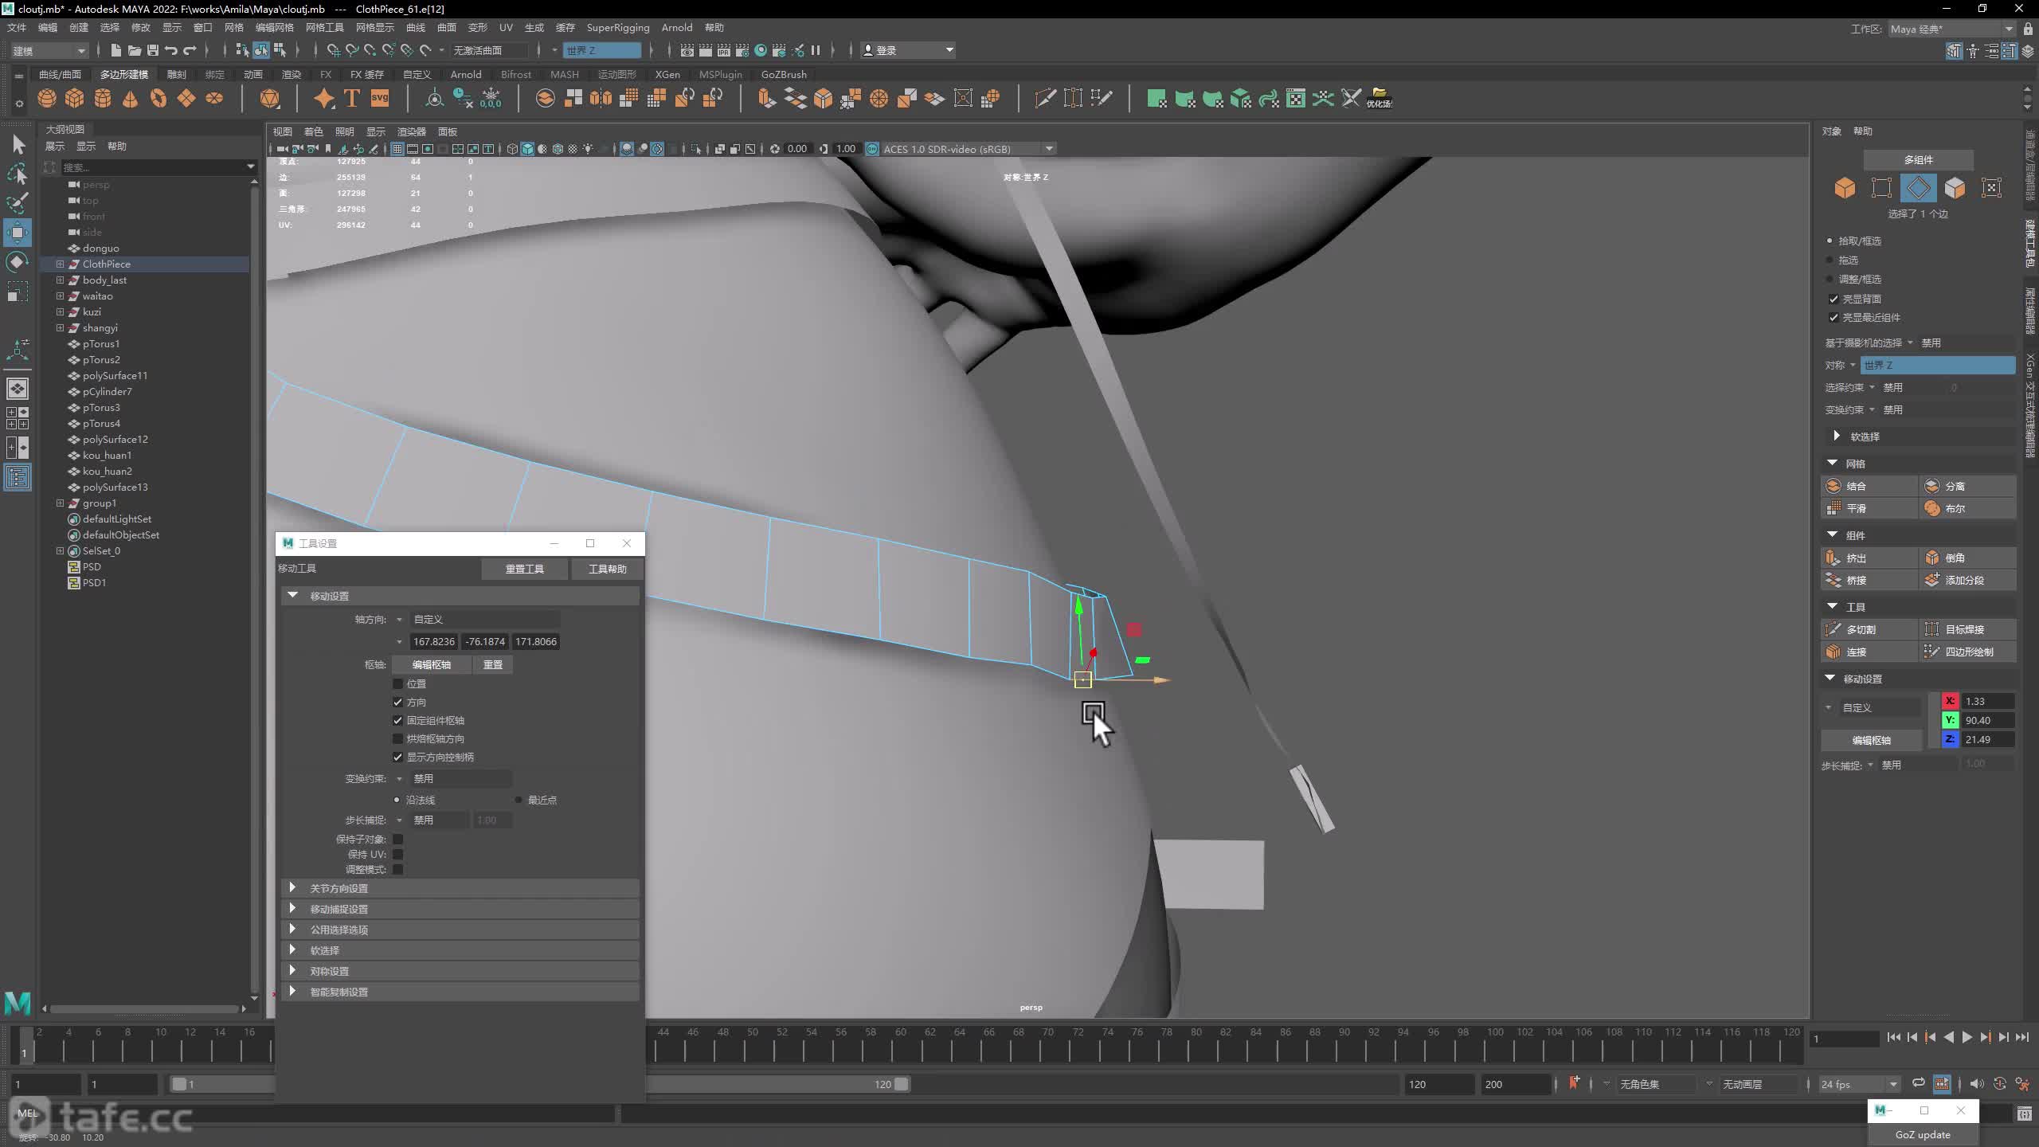Click the undo arrow icon
2039x1147 pixels.
pyautogui.click(x=171, y=50)
